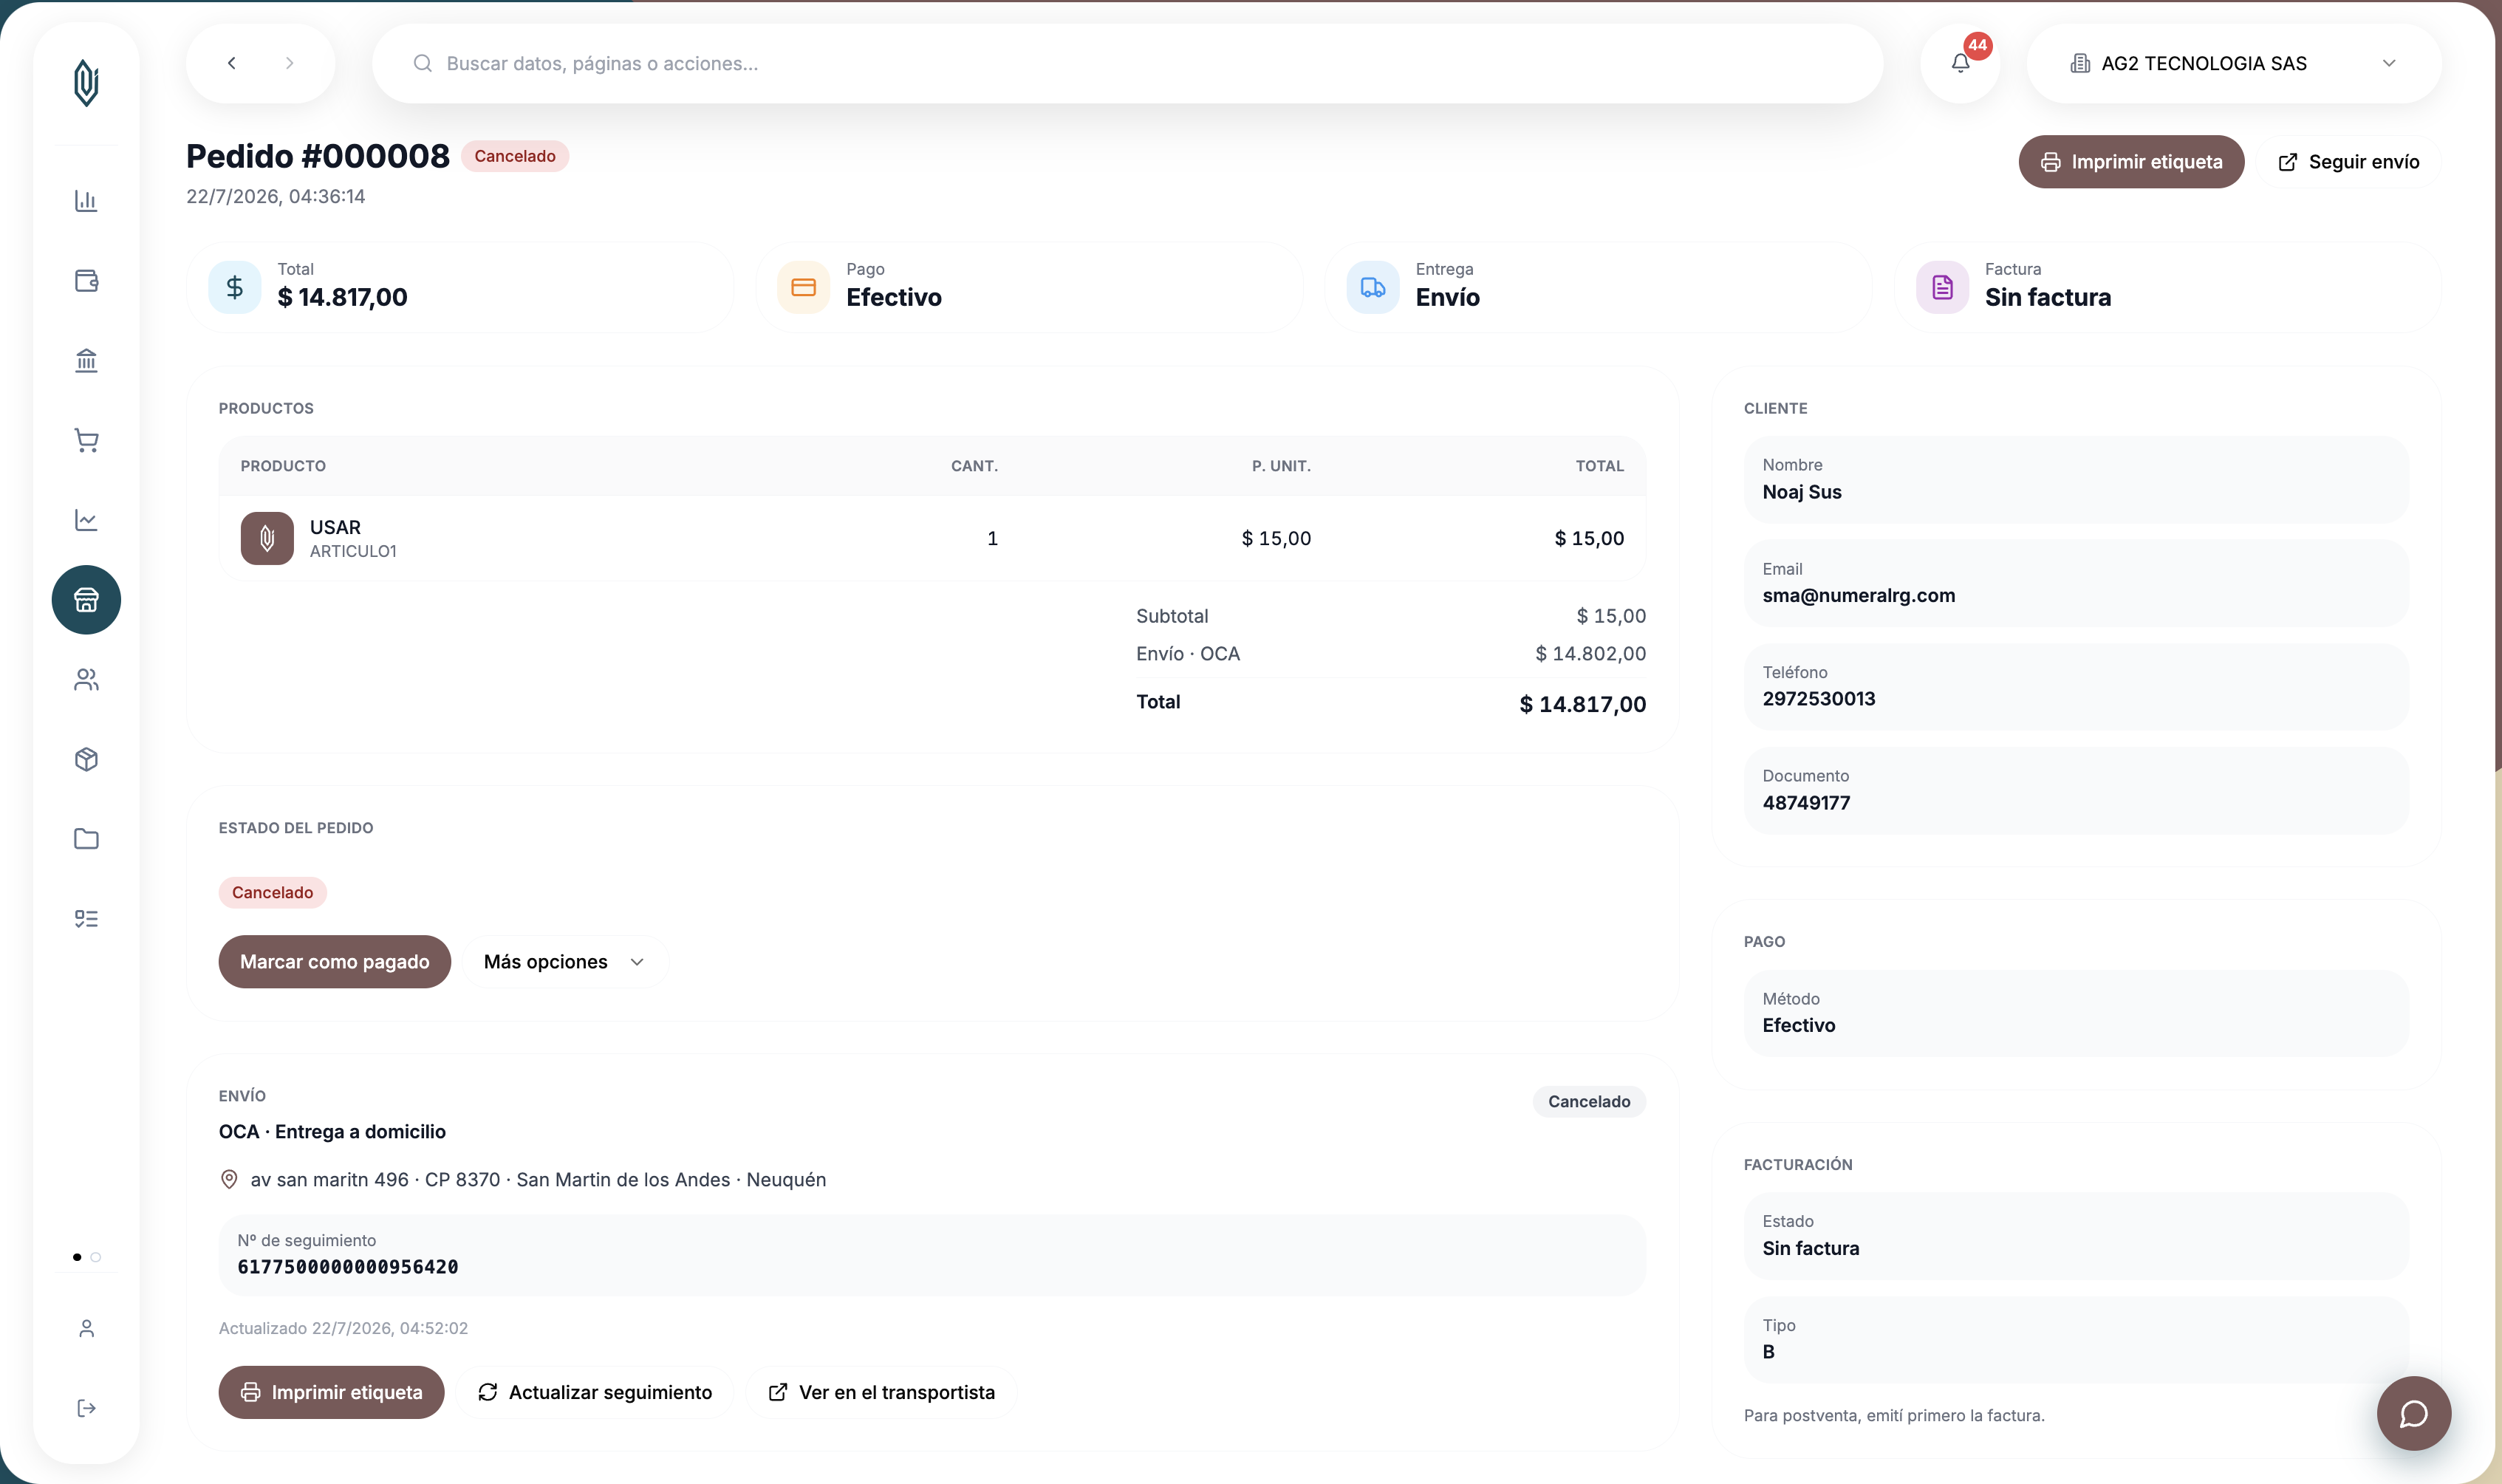The height and width of the screenshot is (1484, 2502).
Task: Open the folder icon in sidebar
Action: click(86, 839)
